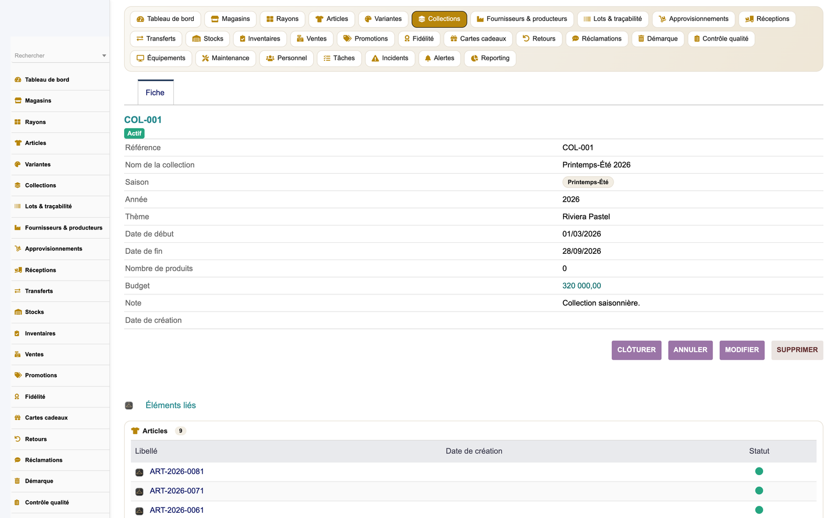The height and width of the screenshot is (518, 838).
Task: Click the green status dot for ART-2026-0061
Action: (759, 510)
